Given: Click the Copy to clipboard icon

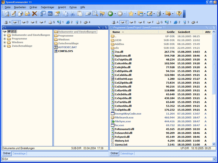Looking at the screenshot, I should tap(65, 14).
